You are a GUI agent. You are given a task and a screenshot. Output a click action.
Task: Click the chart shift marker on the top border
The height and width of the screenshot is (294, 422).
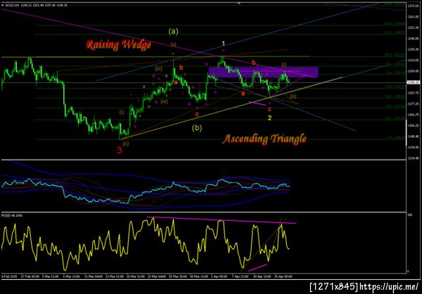point(238,4)
